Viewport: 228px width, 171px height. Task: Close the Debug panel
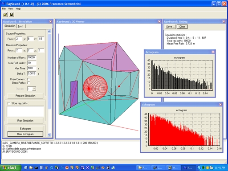(x=224, y=21)
